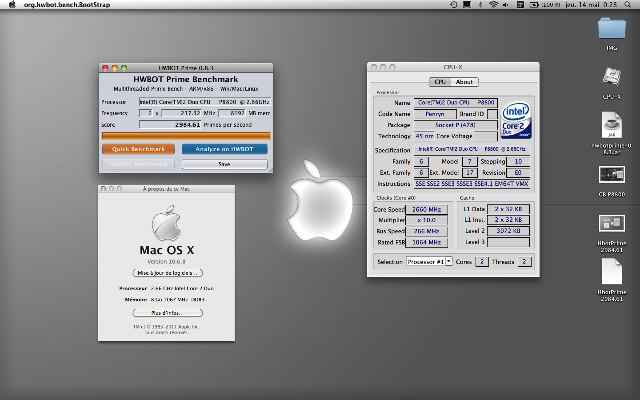Click the Revision field showing E0

click(518, 172)
